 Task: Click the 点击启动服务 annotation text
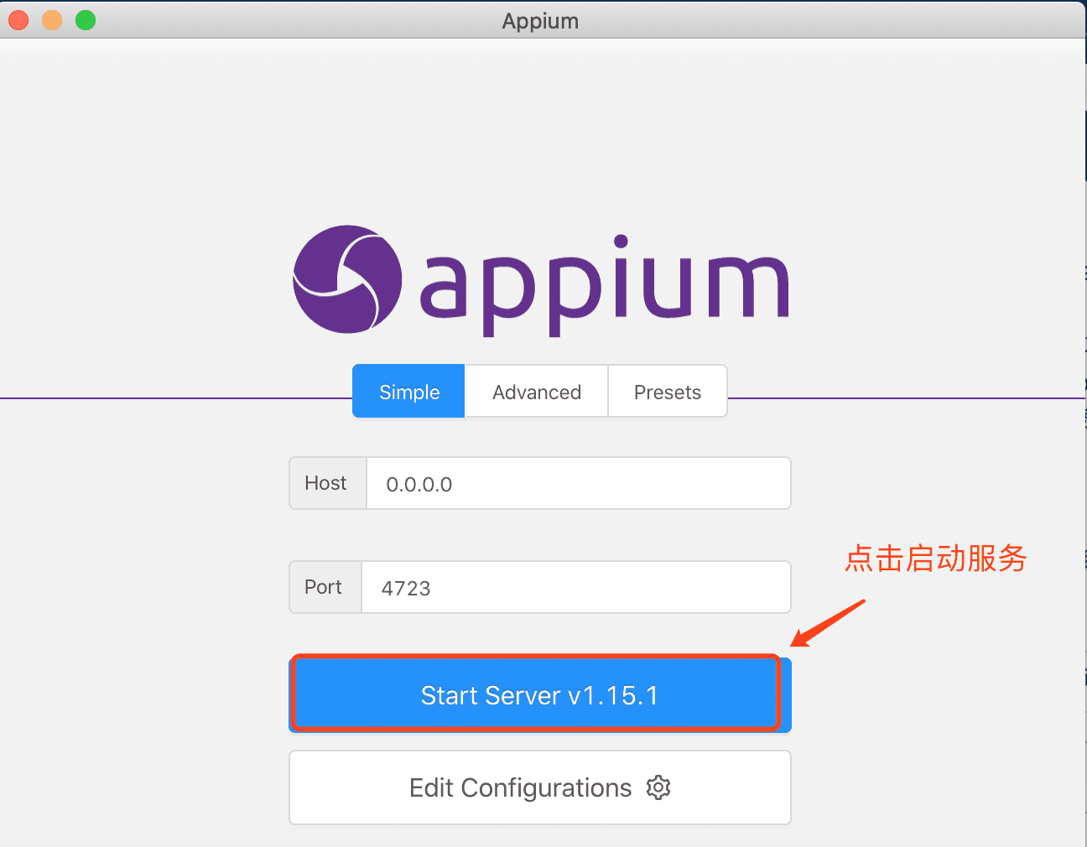tap(934, 559)
